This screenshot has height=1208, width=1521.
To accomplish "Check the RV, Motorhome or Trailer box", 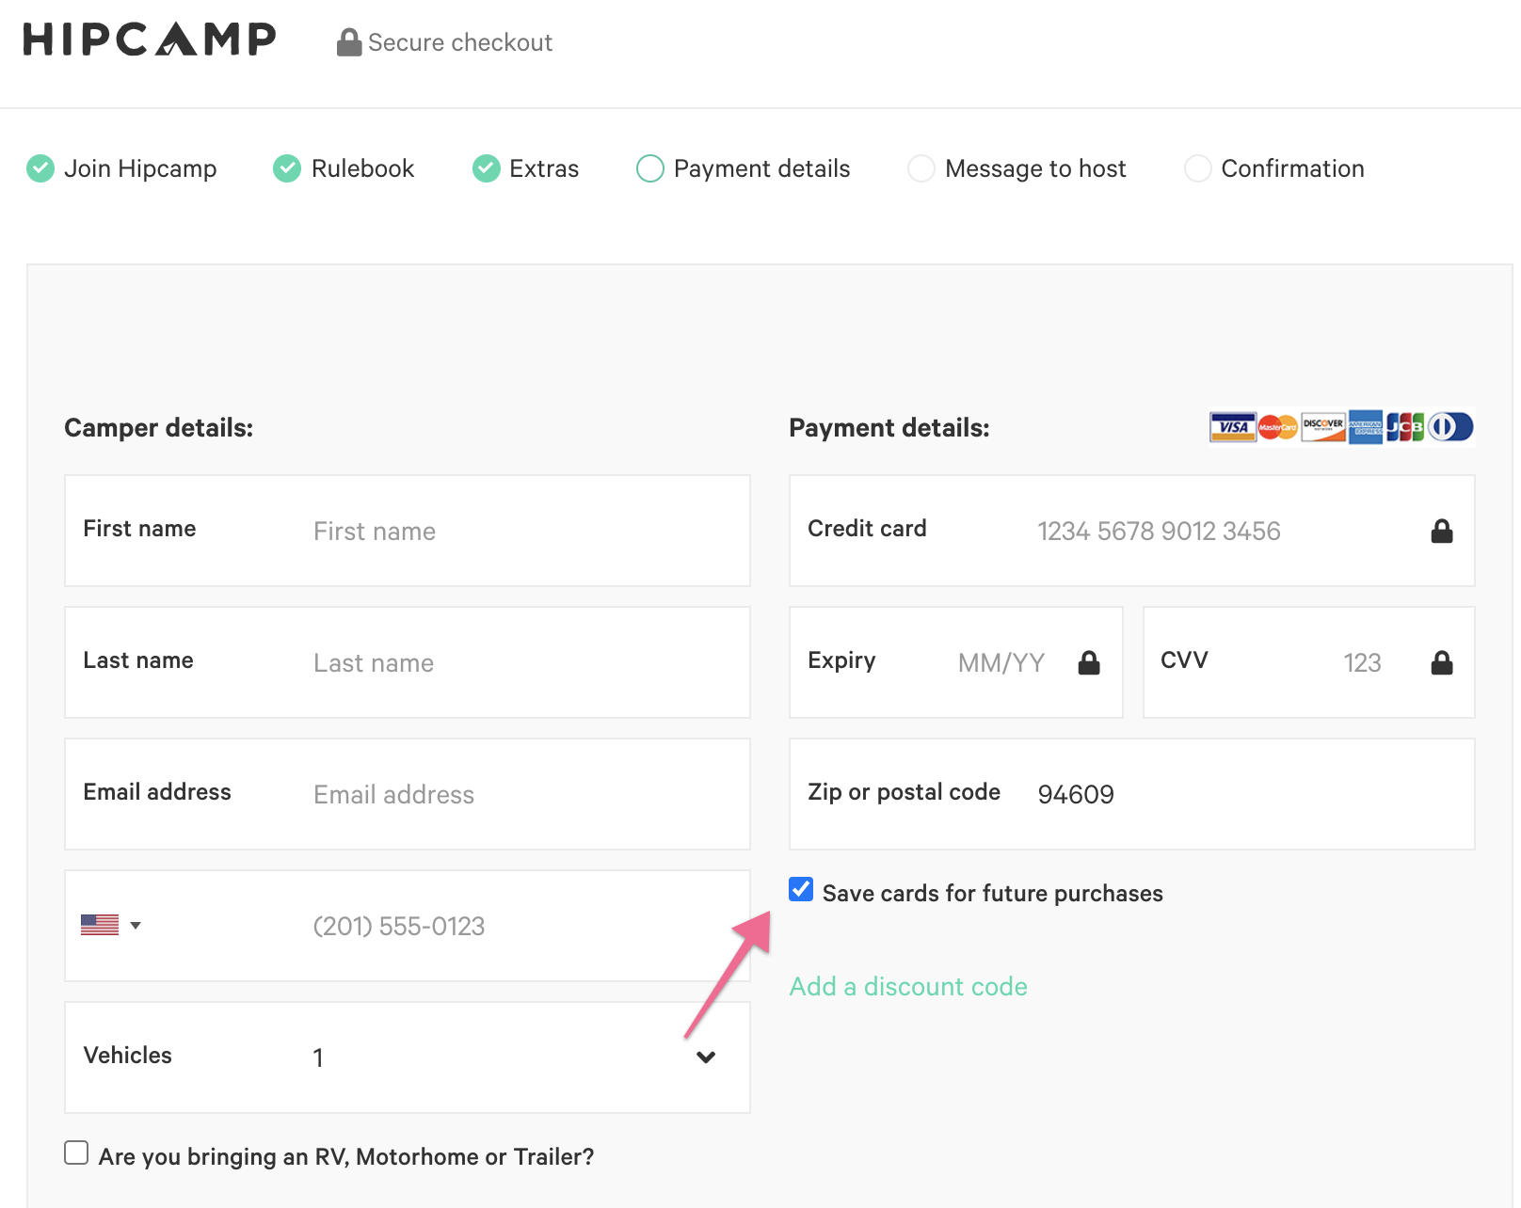I will (x=76, y=1152).
